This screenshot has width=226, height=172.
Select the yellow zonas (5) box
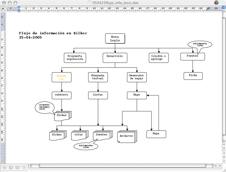click(61, 77)
